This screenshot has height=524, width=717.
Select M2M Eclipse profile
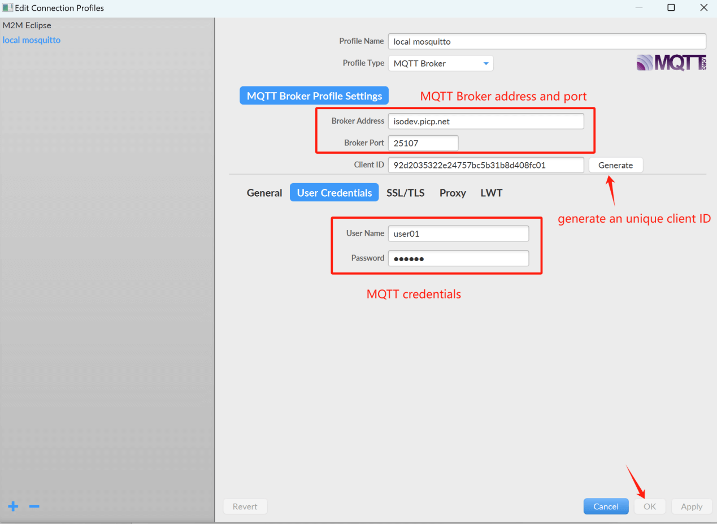click(x=27, y=25)
